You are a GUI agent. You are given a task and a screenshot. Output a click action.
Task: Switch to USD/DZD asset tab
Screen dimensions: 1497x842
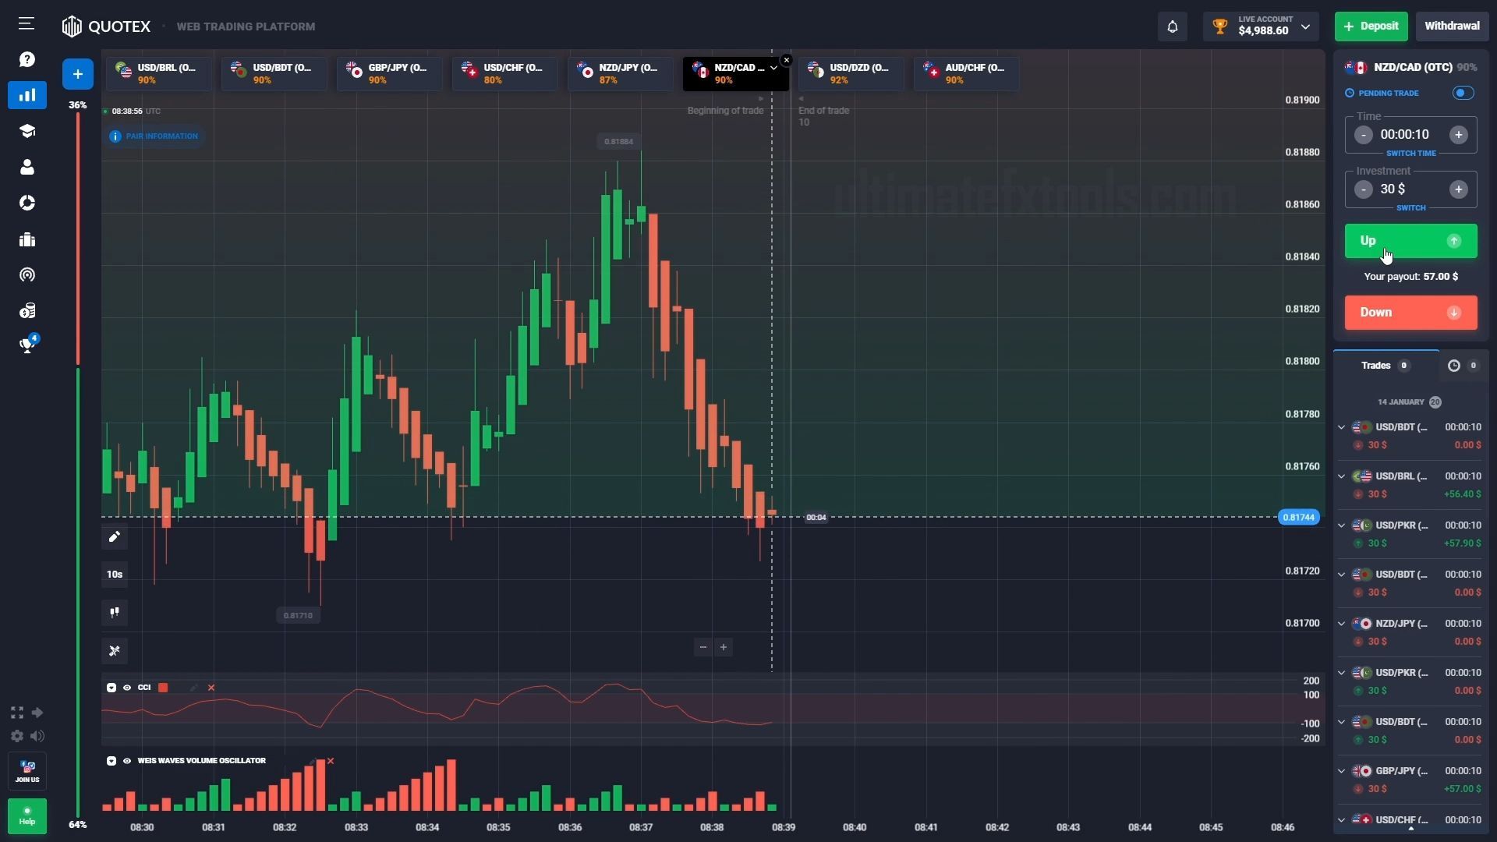coord(851,73)
